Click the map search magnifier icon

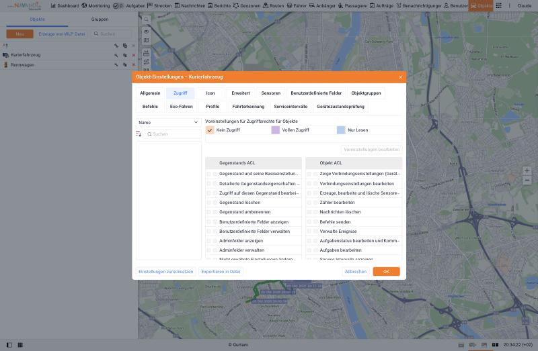click(146, 20)
